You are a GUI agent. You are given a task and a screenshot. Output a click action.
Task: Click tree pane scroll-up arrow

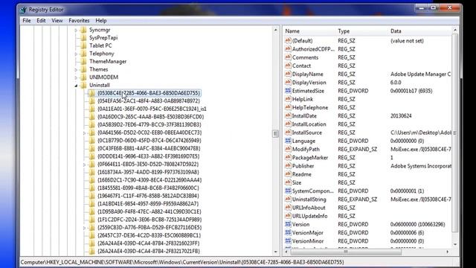click(x=276, y=30)
